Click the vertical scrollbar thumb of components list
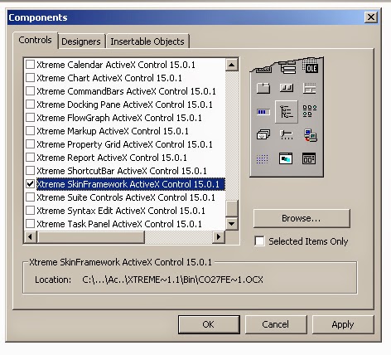The width and height of the screenshot is (391, 355). [232, 208]
